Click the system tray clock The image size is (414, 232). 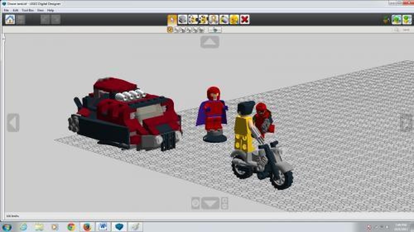tap(401, 227)
